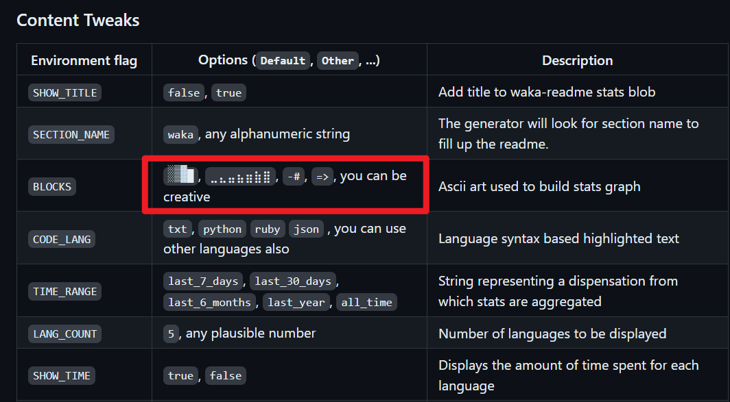Click the gradient block-art default badge for BLOCKS
The height and width of the screenshot is (402, 730).
tap(180, 176)
